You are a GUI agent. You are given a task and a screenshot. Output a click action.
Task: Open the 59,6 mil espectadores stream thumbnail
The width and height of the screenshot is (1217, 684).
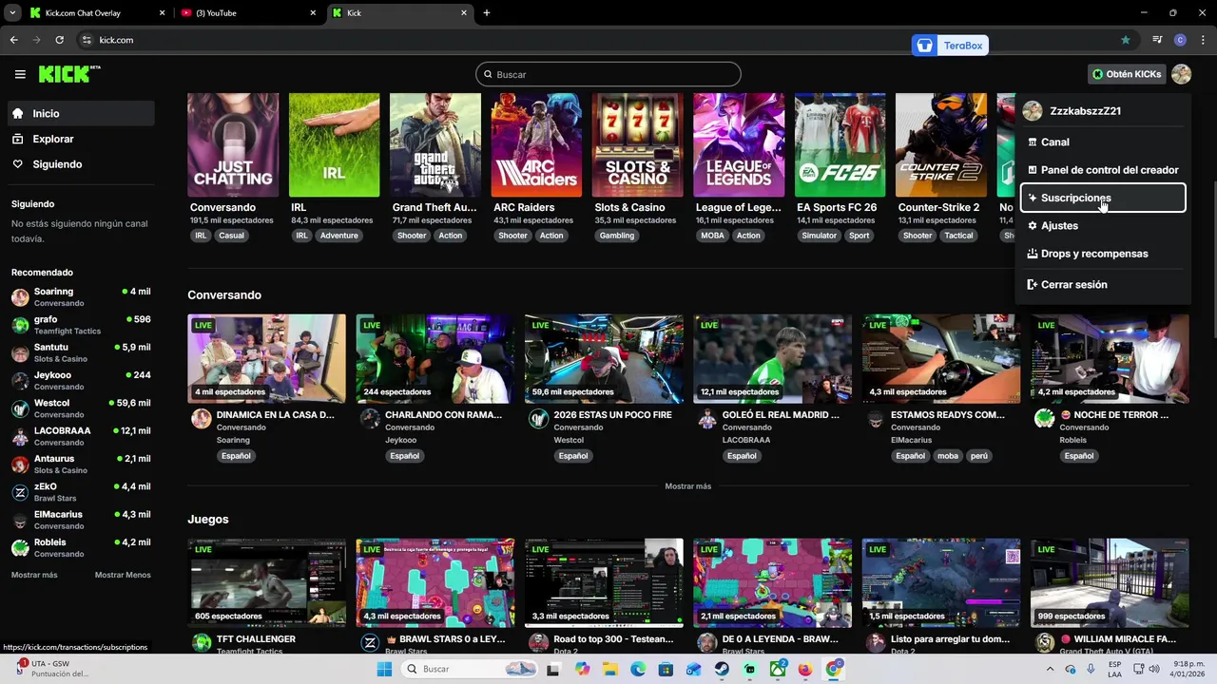point(604,359)
